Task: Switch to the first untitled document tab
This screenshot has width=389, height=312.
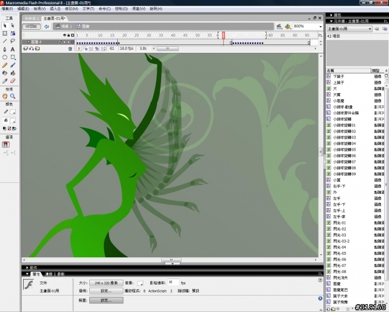Action: (x=32, y=19)
